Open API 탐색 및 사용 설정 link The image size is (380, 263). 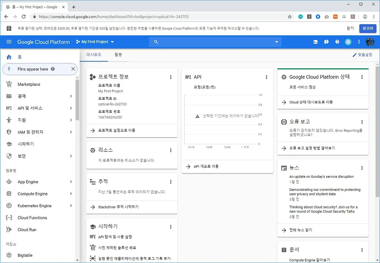115,237
